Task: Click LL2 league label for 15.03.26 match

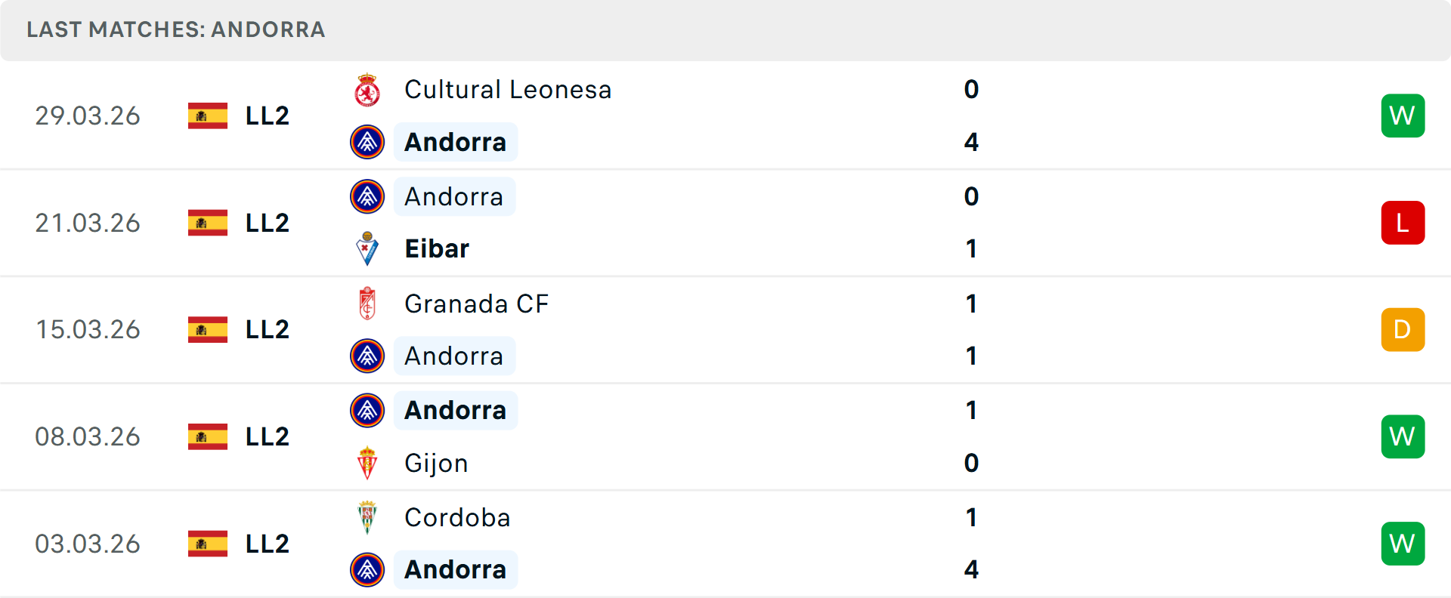Action: (x=268, y=330)
